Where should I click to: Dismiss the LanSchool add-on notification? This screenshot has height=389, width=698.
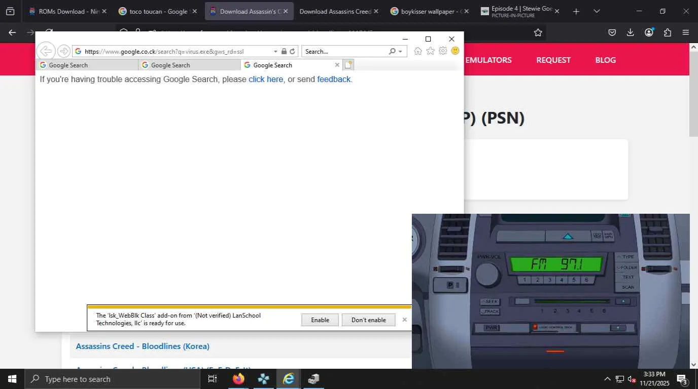point(404,320)
